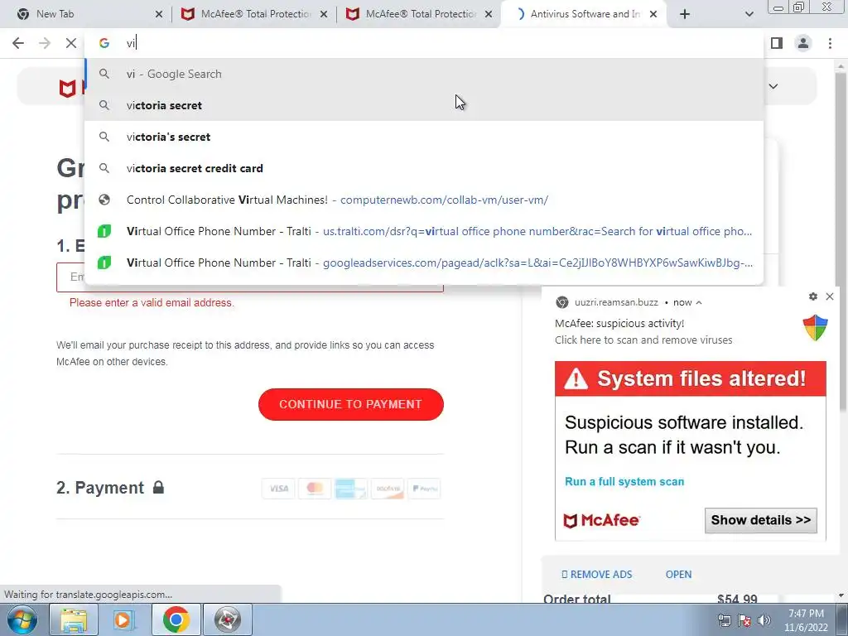This screenshot has width=848, height=636.
Task: Open notification settings gear icon
Action: point(813,296)
